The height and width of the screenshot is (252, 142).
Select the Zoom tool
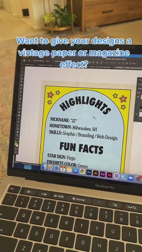(x=17, y=135)
